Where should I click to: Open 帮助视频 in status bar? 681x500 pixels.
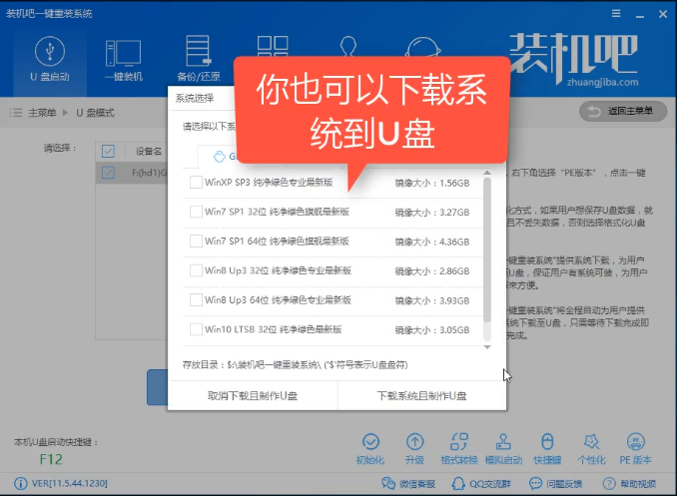click(x=629, y=483)
